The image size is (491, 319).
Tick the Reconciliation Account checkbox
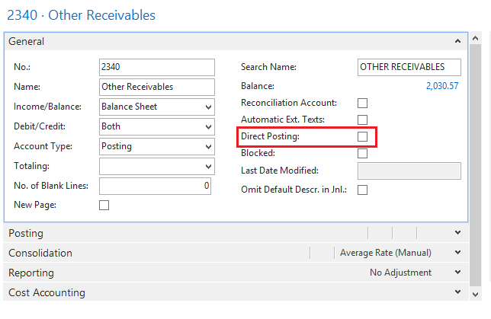pyautogui.click(x=363, y=103)
